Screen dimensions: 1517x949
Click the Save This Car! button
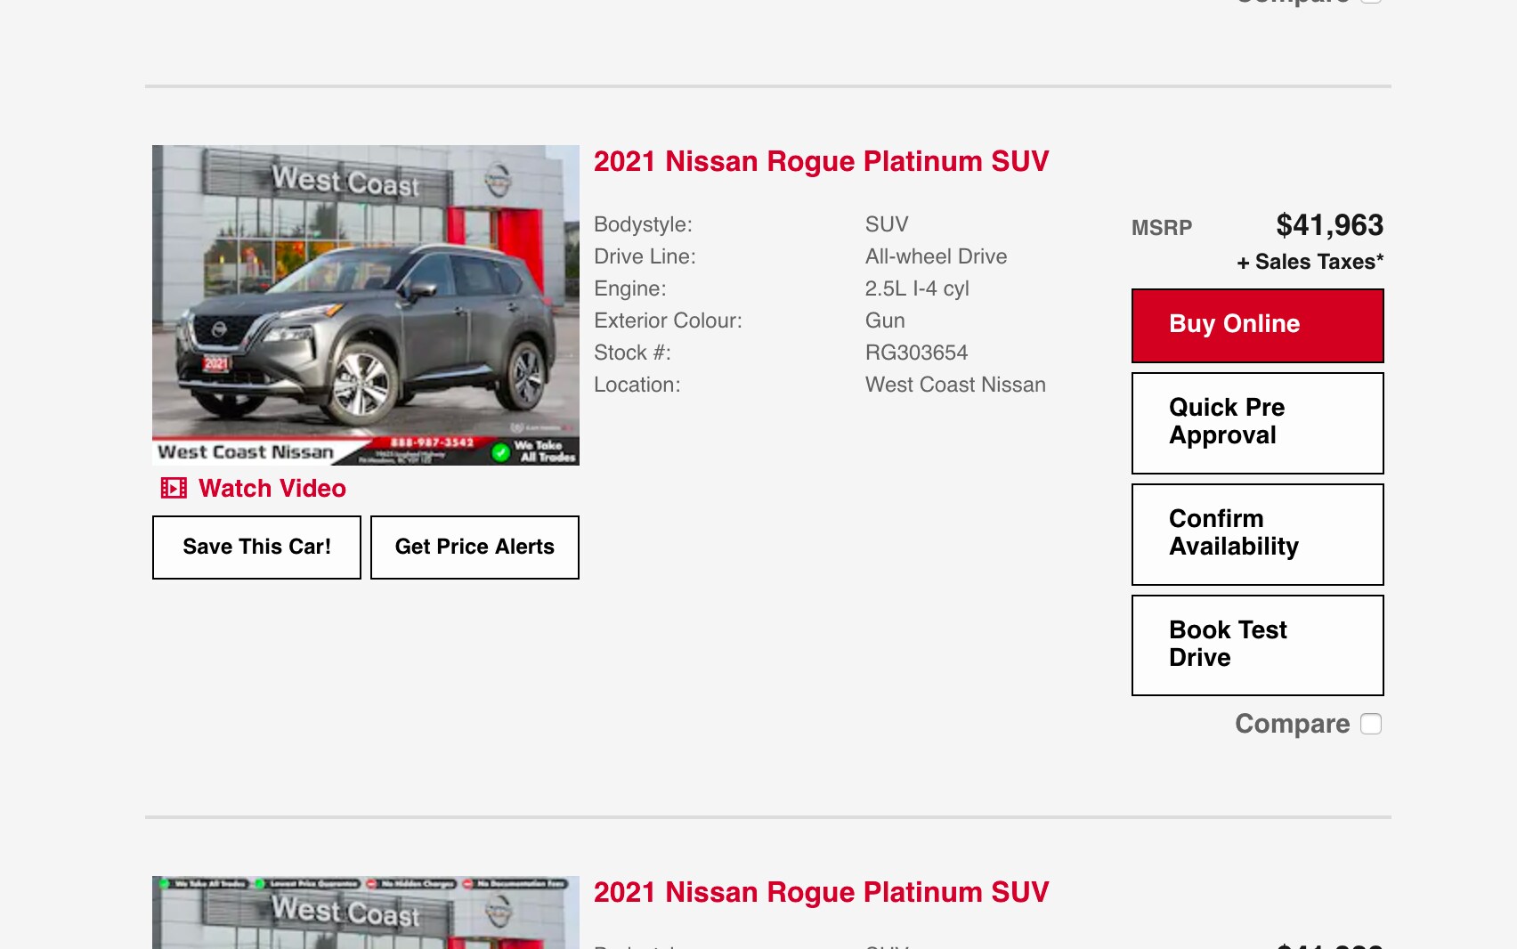pyautogui.click(x=256, y=547)
